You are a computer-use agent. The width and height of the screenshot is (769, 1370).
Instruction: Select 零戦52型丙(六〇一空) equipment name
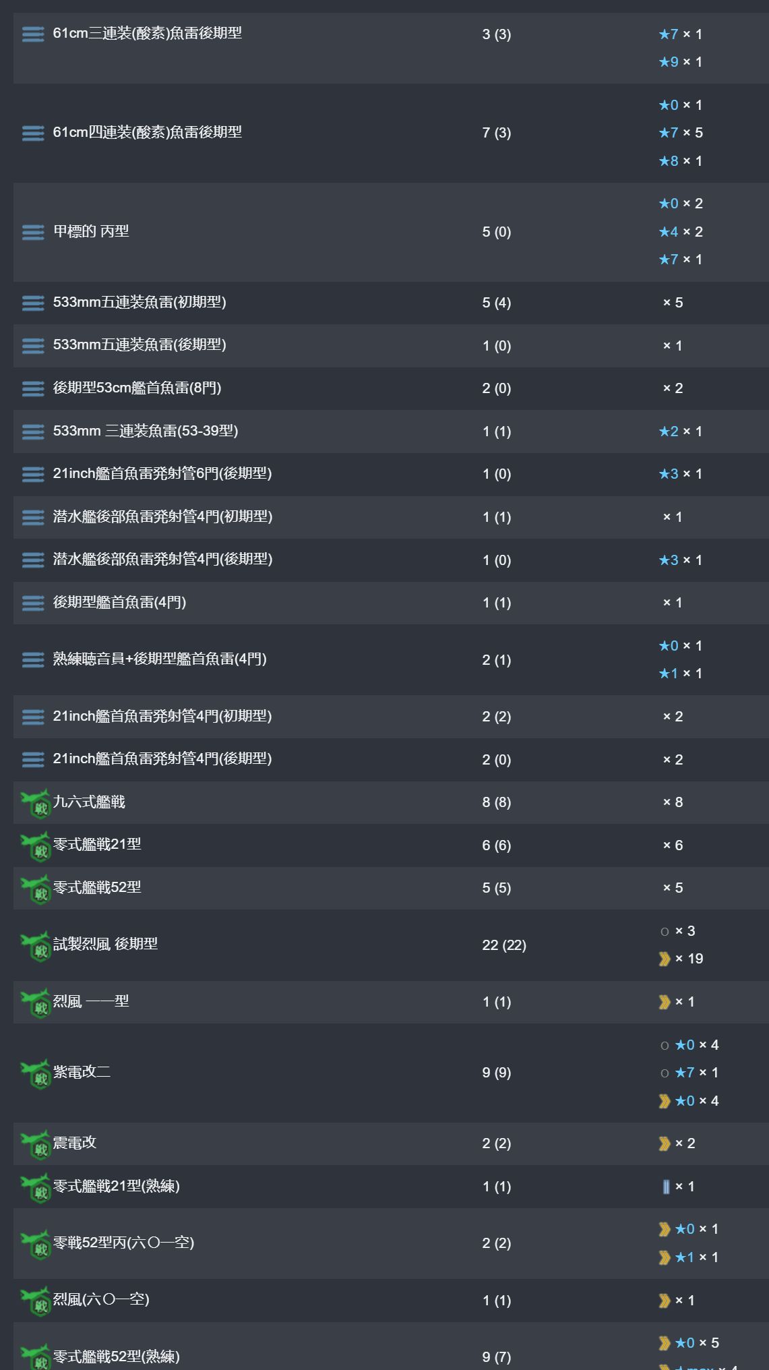[123, 1243]
